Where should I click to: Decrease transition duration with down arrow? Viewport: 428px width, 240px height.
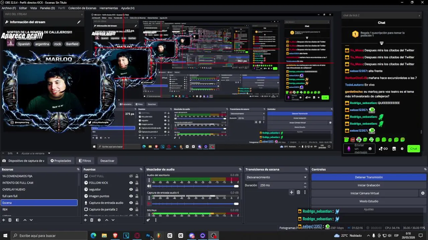pyautogui.click(x=305, y=187)
